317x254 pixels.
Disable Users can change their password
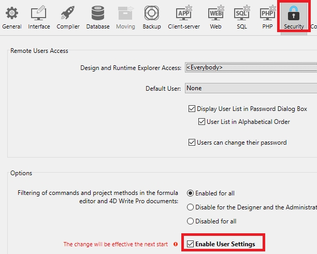click(x=192, y=143)
